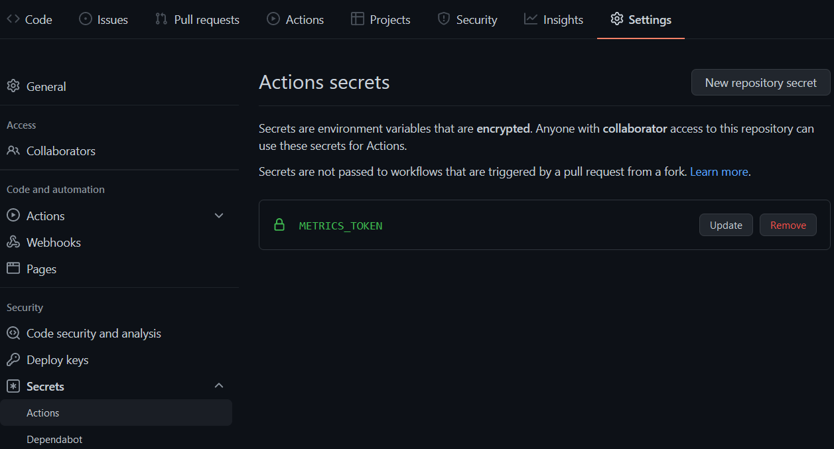834x449 pixels.
Task: Expand the Actions sidebar section
Action: [219, 216]
